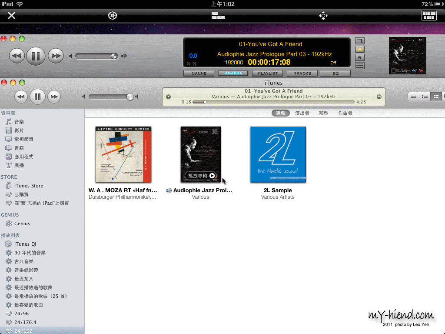This screenshot has height=334, width=445.
Task: Click iTunes next track button
Action: (54, 97)
